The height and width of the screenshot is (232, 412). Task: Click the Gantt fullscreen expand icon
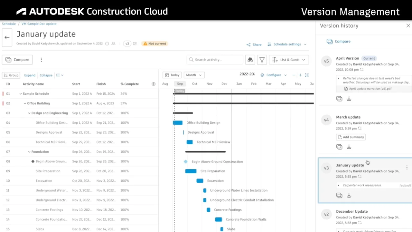[x=307, y=75]
